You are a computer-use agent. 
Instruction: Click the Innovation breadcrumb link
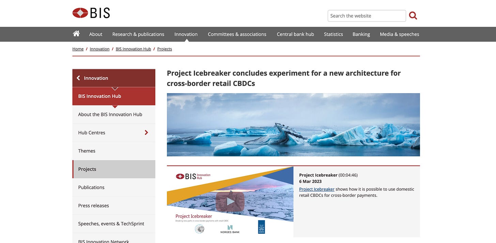(99, 49)
